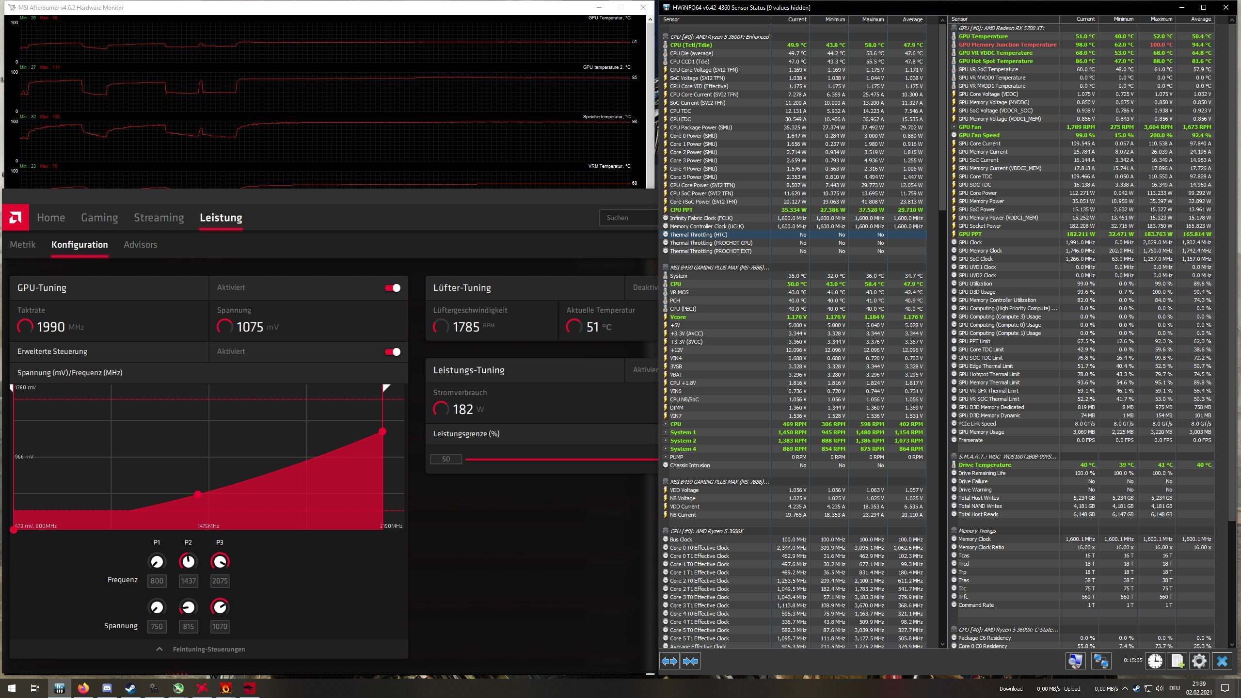Start logging via HWiNFO sheet-plus icon
1241x698 pixels.
tap(1177, 661)
